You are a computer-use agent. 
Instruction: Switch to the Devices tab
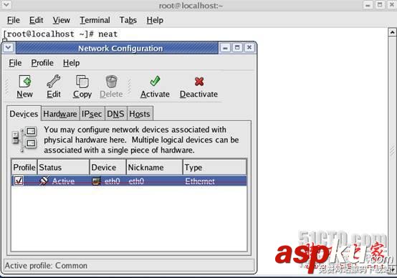pyautogui.click(x=24, y=114)
